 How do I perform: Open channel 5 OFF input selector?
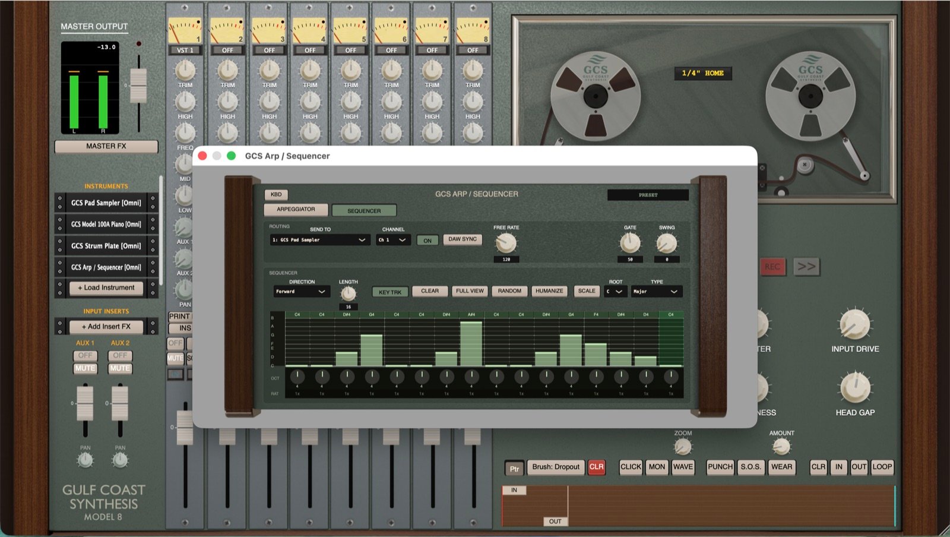(x=351, y=50)
